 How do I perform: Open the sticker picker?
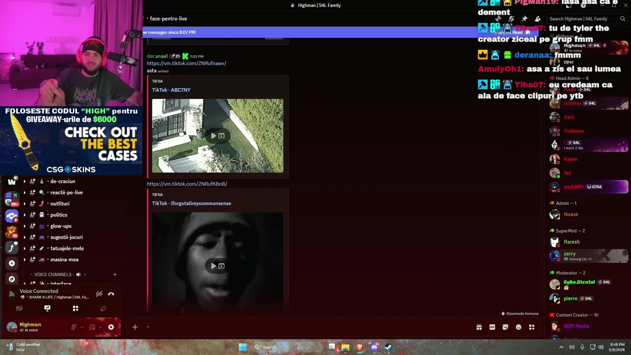[505, 327]
